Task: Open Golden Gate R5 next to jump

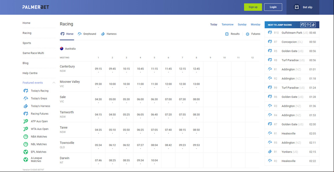Action: click(x=292, y=51)
